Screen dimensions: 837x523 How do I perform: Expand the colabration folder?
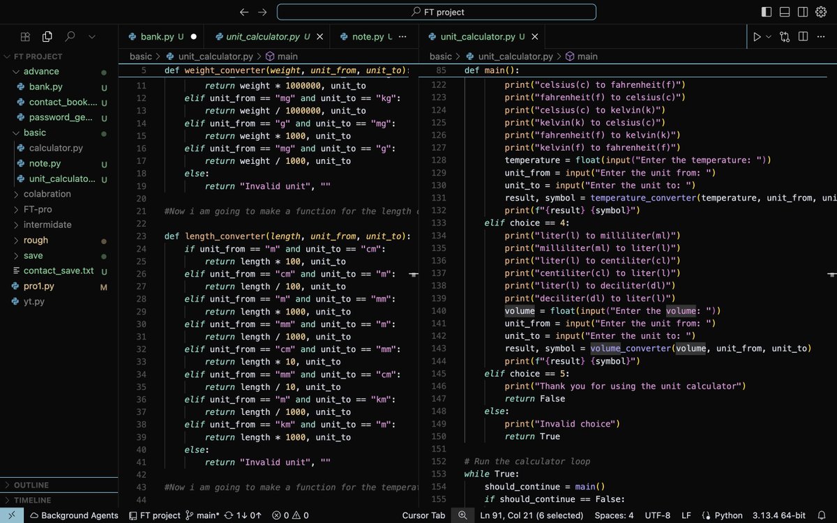point(59,194)
